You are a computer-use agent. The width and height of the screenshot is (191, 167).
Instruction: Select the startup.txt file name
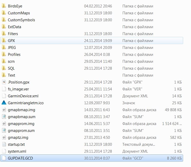click(16, 144)
